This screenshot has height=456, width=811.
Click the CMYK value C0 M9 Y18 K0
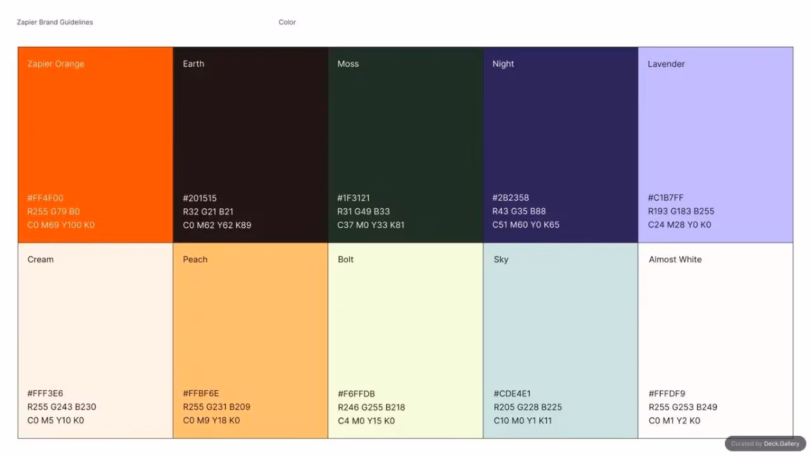coord(212,420)
